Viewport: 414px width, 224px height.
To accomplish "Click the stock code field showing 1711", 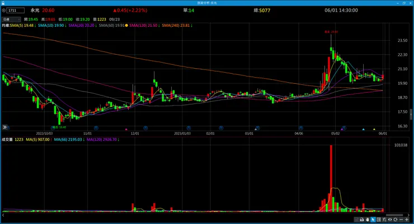I will tap(15, 11).
